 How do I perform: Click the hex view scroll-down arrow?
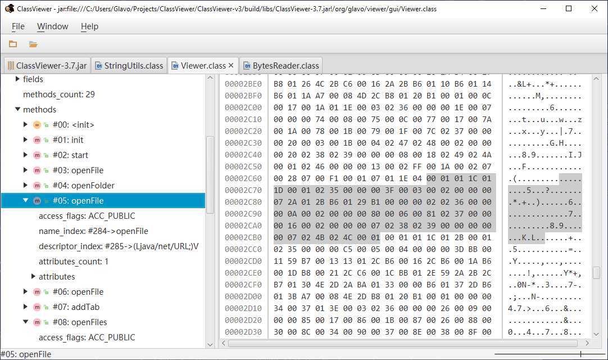point(596,334)
